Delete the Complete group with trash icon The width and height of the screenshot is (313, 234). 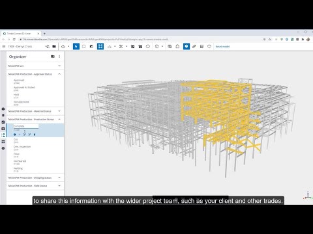tap(35, 135)
